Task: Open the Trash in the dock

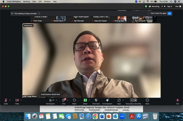Action: click(x=155, y=116)
